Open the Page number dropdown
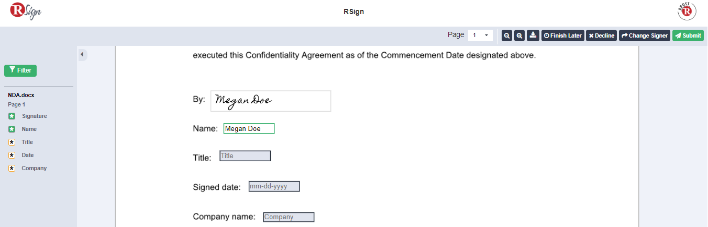Image resolution: width=708 pixels, height=227 pixels. [x=480, y=35]
